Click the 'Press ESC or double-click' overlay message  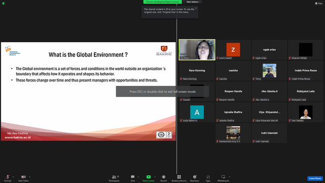(162, 91)
